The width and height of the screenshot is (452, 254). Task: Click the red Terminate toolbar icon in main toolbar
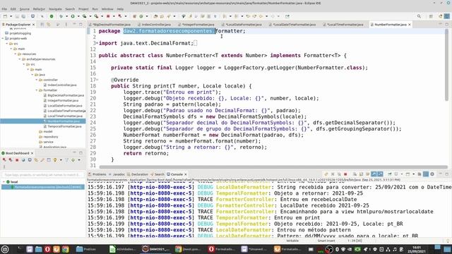click(108, 16)
